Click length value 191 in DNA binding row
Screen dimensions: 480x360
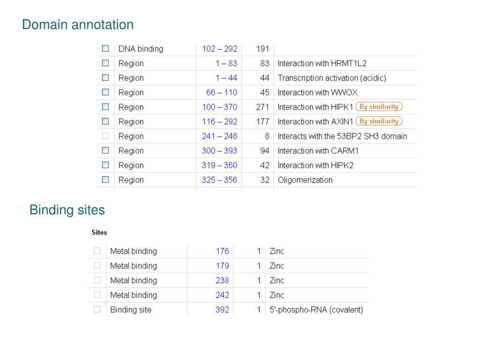(262, 49)
